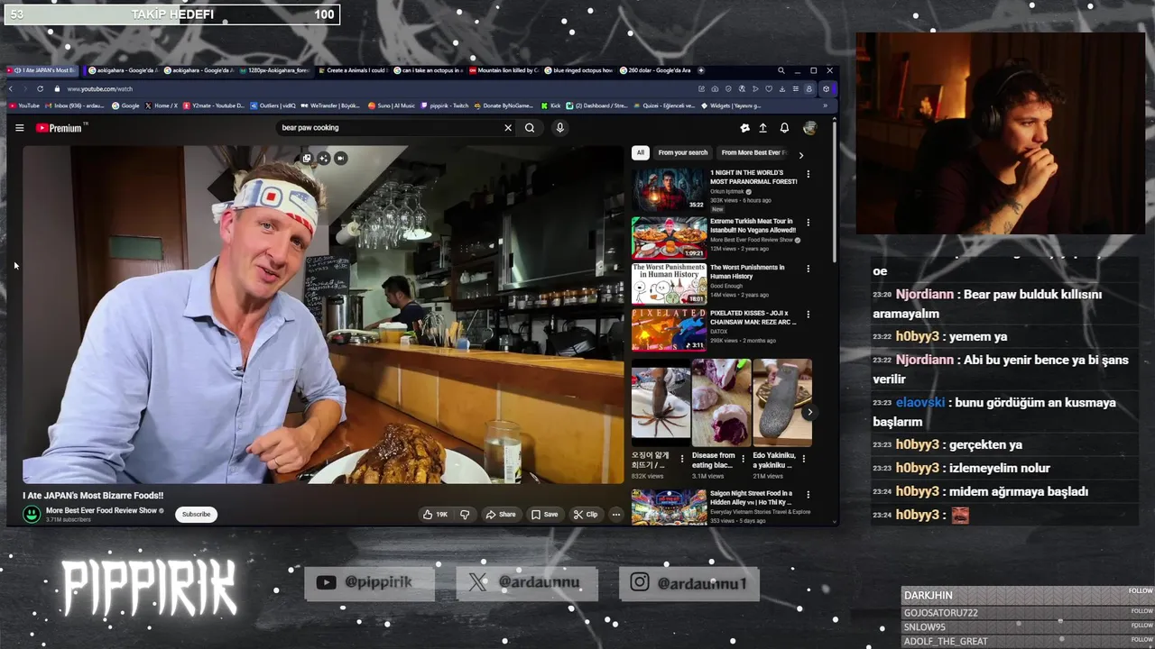This screenshot has height=649, width=1155.
Task: Switch to 'can i take an octopus' tab
Action: click(428, 70)
